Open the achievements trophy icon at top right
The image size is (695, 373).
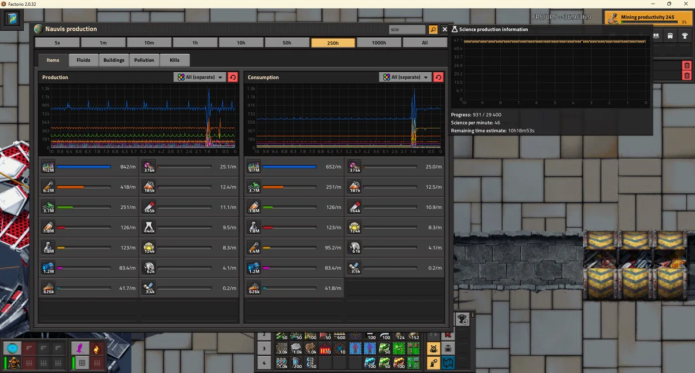[685, 36]
